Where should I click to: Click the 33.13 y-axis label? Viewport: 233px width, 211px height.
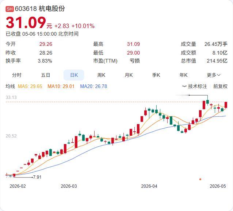coord(11,97)
